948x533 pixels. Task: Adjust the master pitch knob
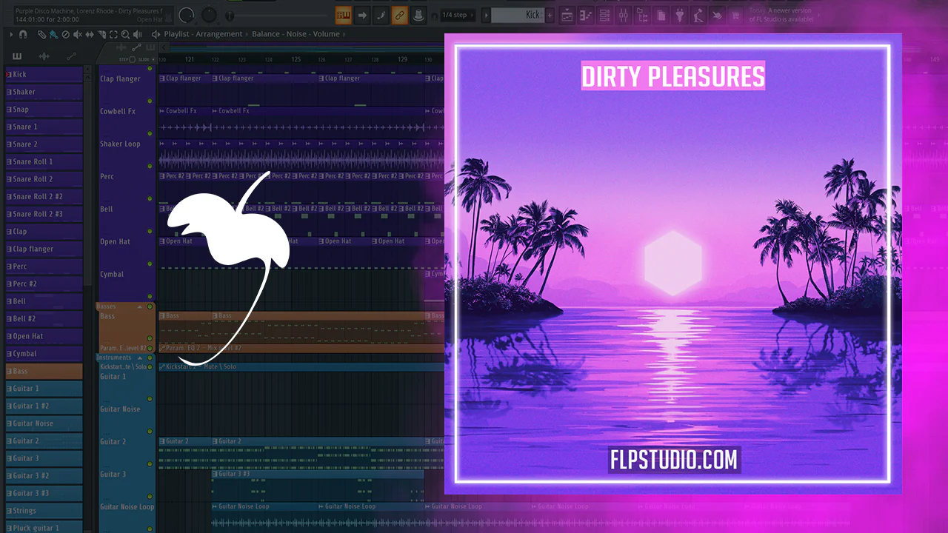coord(210,15)
